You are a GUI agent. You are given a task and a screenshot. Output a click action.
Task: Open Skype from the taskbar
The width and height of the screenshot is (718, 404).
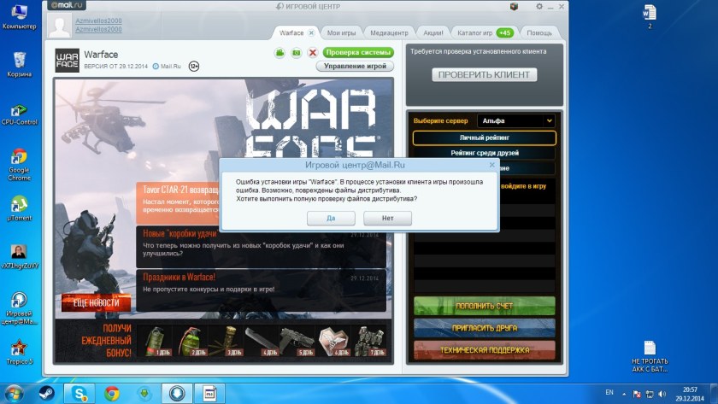coord(79,394)
